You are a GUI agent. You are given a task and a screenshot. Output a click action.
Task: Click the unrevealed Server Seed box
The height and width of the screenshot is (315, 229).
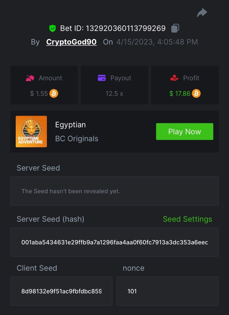pyautogui.click(x=114, y=191)
